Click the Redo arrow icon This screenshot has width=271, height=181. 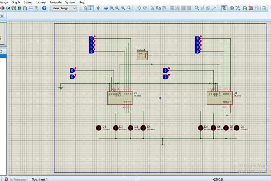tap(145, 8)
